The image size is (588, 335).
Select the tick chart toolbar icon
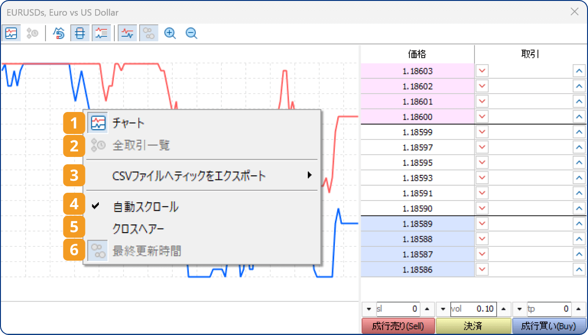pos(11,33)
